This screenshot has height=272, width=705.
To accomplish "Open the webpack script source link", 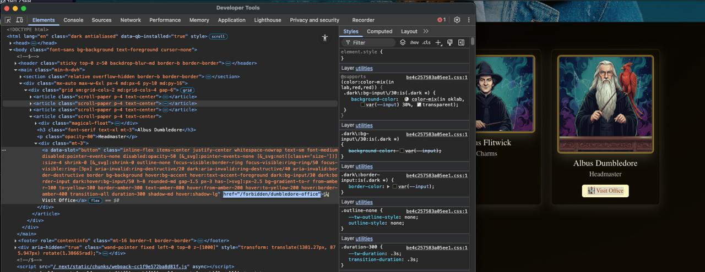I will click(121, 267).
